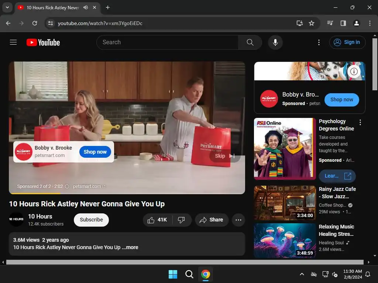Open Windows taskbar search
Viewport: 378px width, 283px height.
coord(189,274)
